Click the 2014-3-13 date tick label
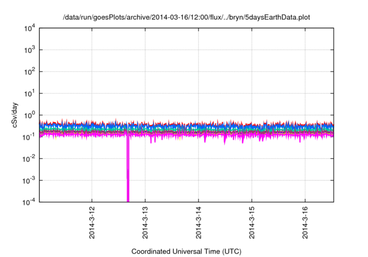 [145, 223]
